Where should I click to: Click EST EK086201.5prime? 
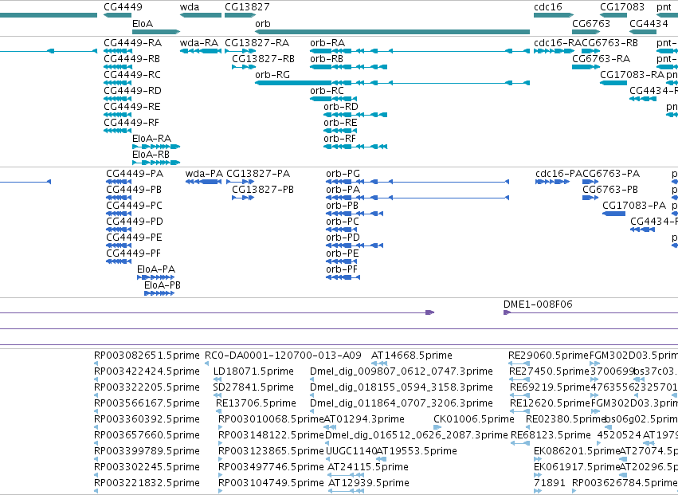[x=538, y=459]
